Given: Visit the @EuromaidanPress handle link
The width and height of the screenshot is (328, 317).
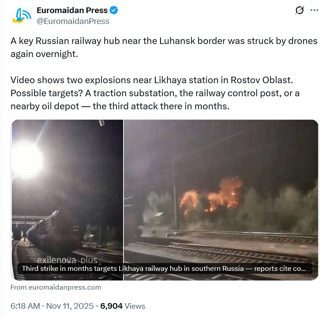Looking at the screenshot, I should (x=73, y=21).
